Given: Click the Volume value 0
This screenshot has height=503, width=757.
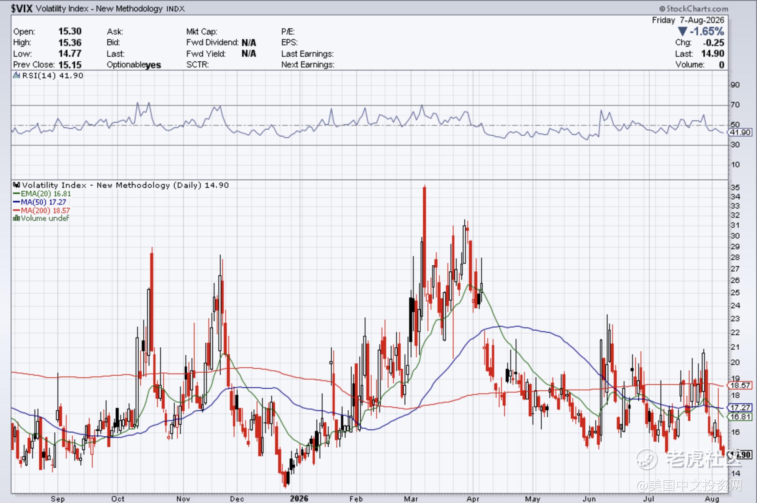Looking at the screenshot, I should (x=722, y=65).
